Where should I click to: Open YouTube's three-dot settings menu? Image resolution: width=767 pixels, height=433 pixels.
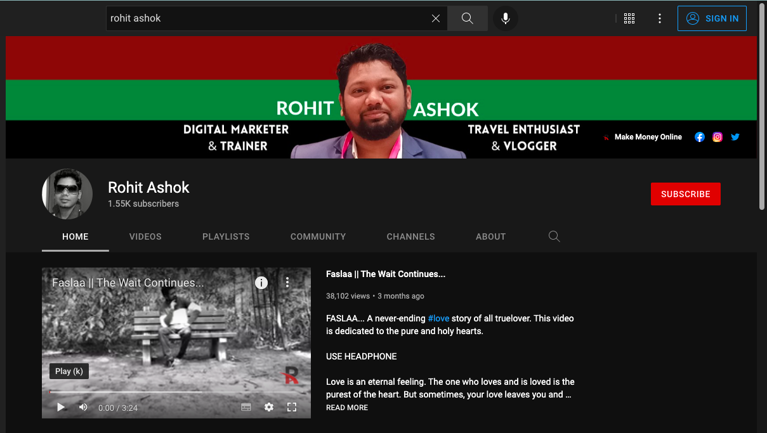659,18
